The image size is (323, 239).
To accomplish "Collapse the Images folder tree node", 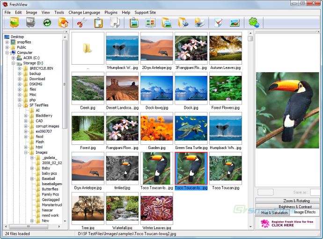I will click(x=26, y=152).
